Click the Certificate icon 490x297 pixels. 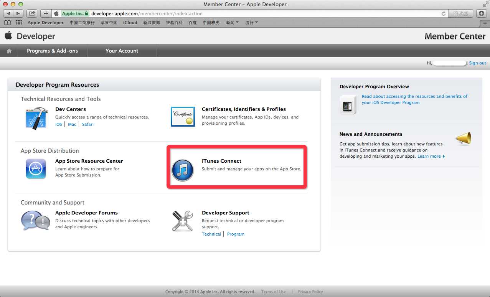point(183,116)
